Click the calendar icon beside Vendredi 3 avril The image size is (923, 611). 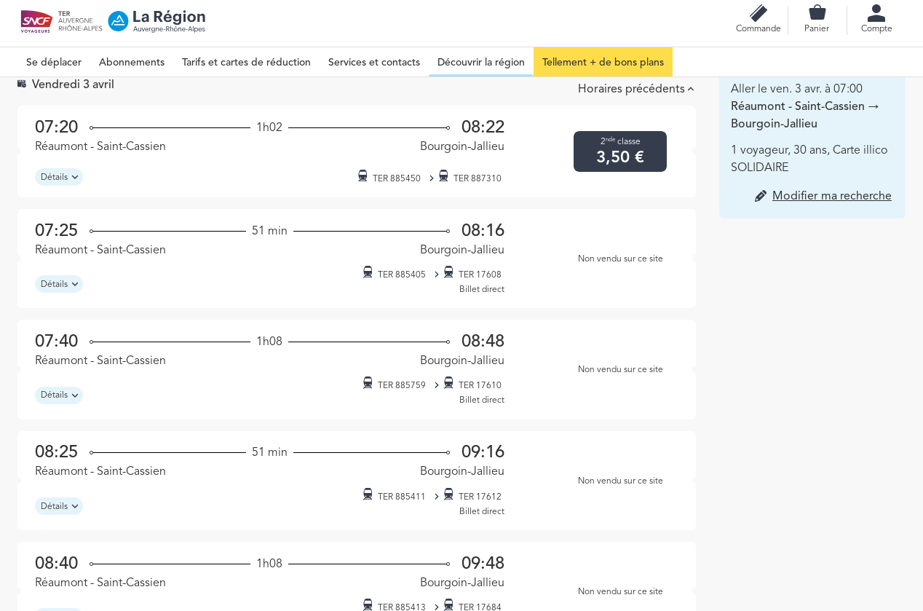click(22, 84)
